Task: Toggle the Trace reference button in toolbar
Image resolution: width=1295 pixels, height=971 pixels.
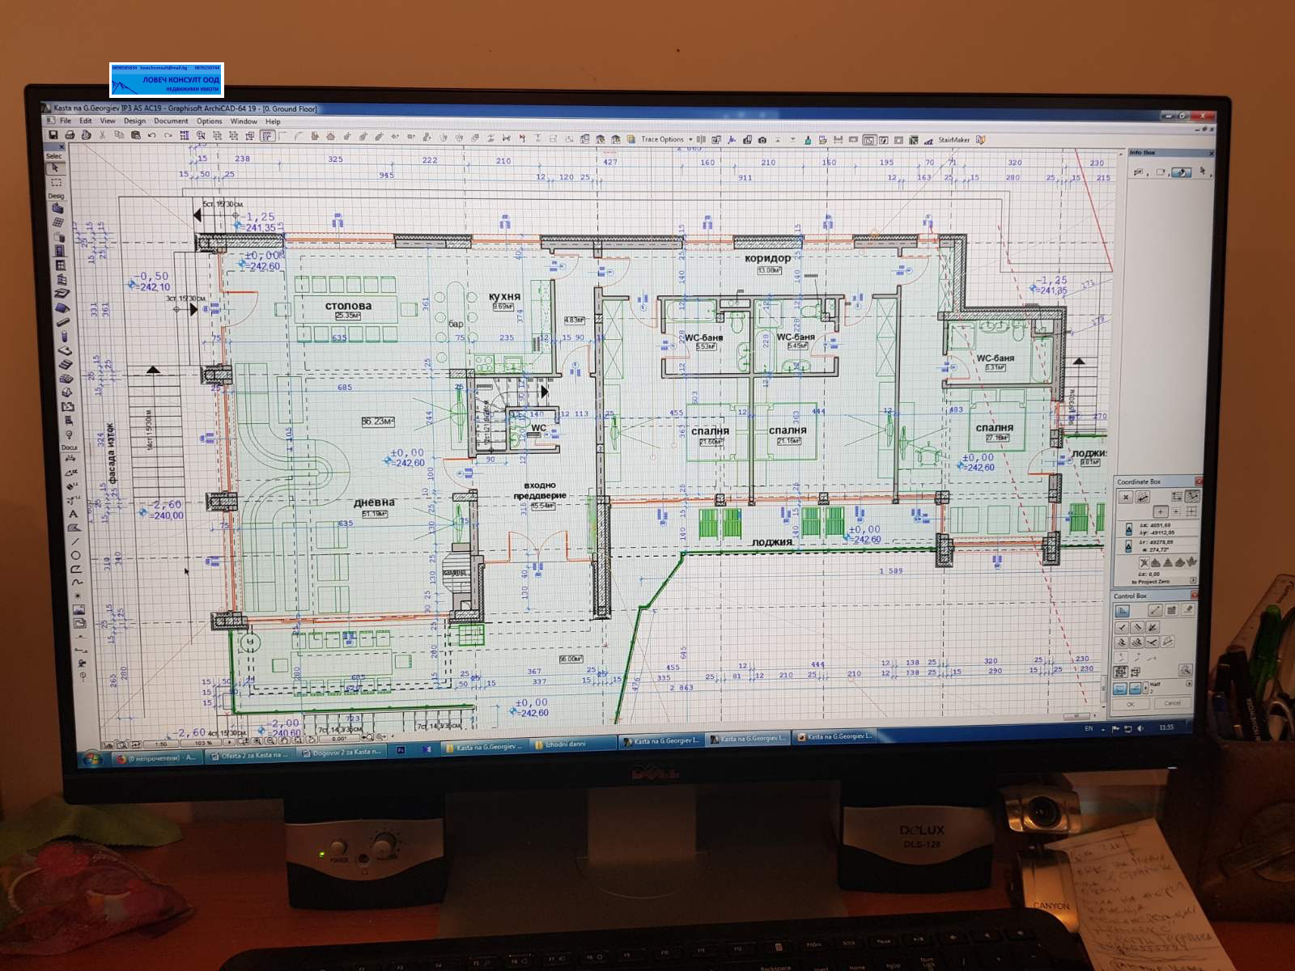Action: (631, 139)
